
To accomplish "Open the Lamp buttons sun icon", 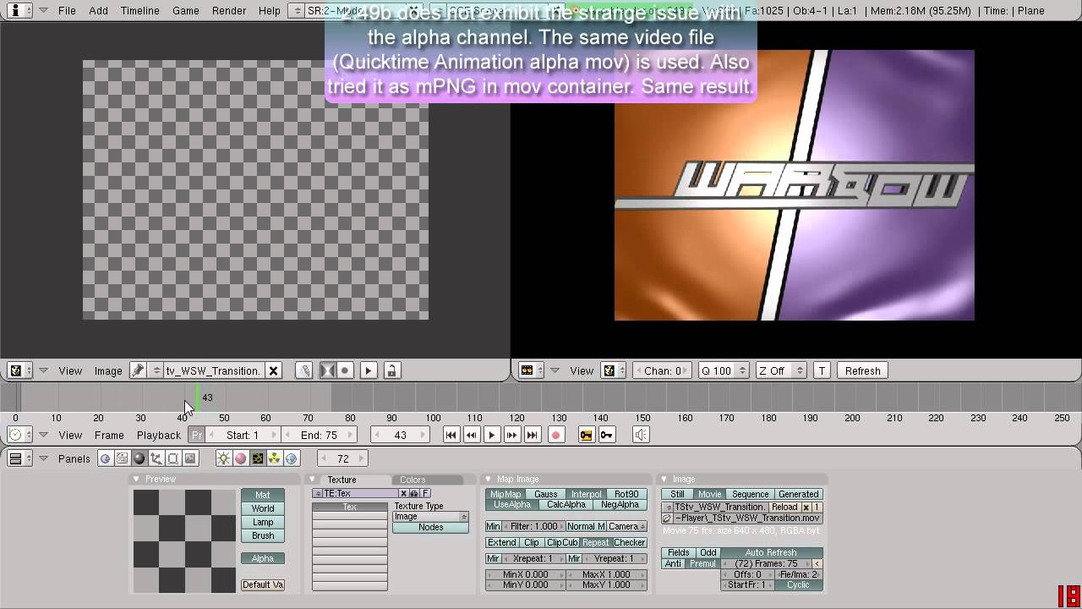I will pos(223,458).
